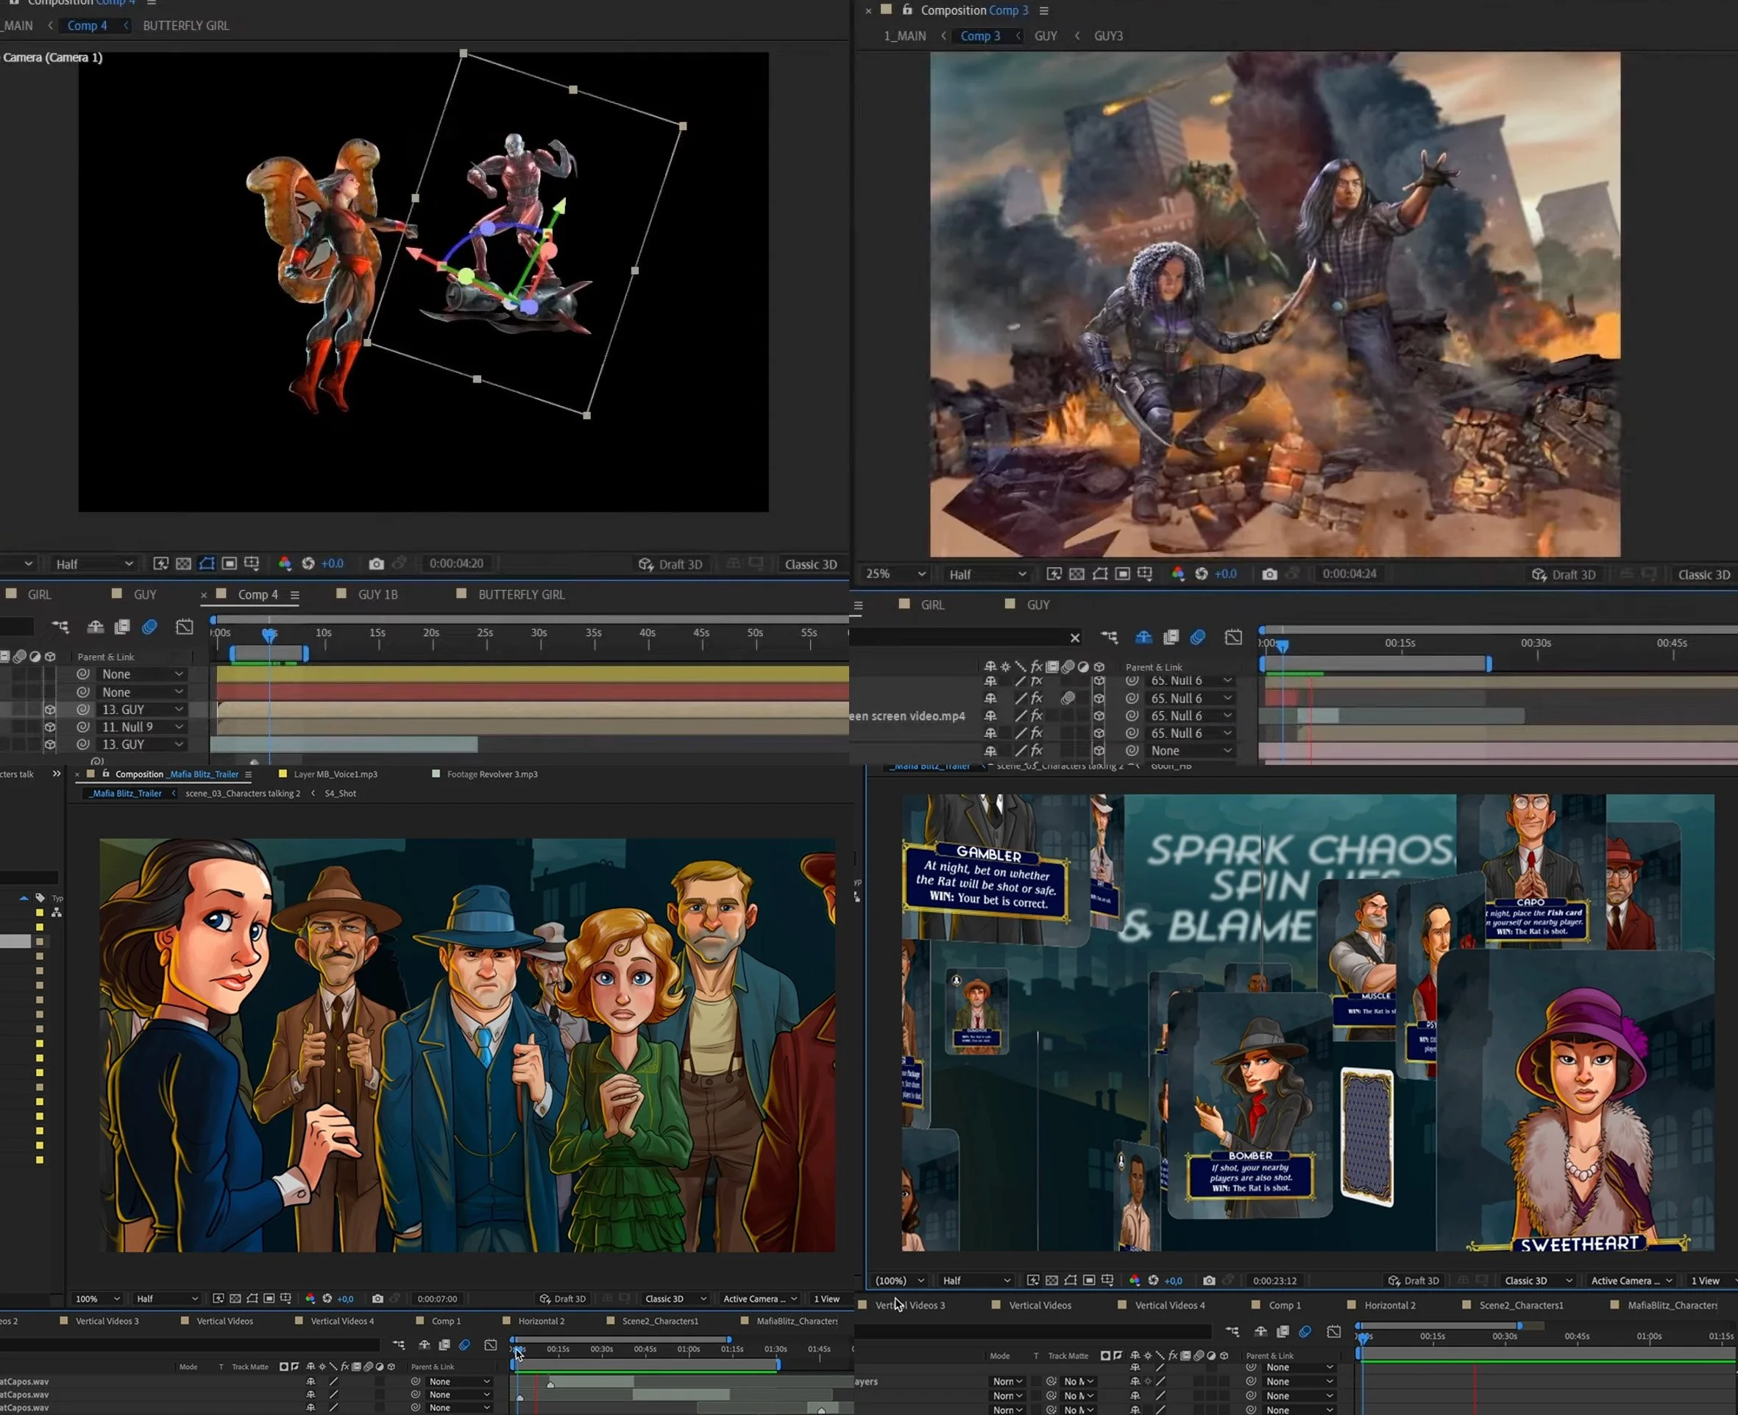The width and height of the screenshot is (1738, 1415).
Task: Take a snapshot in the Comp 4 viewer
Action: tap(376, 564)
